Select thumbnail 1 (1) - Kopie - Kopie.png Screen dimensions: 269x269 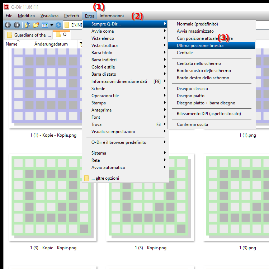(x=46, y=88)
